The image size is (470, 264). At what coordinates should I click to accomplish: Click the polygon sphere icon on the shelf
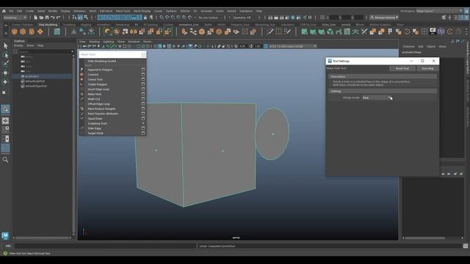click(15, 32)
